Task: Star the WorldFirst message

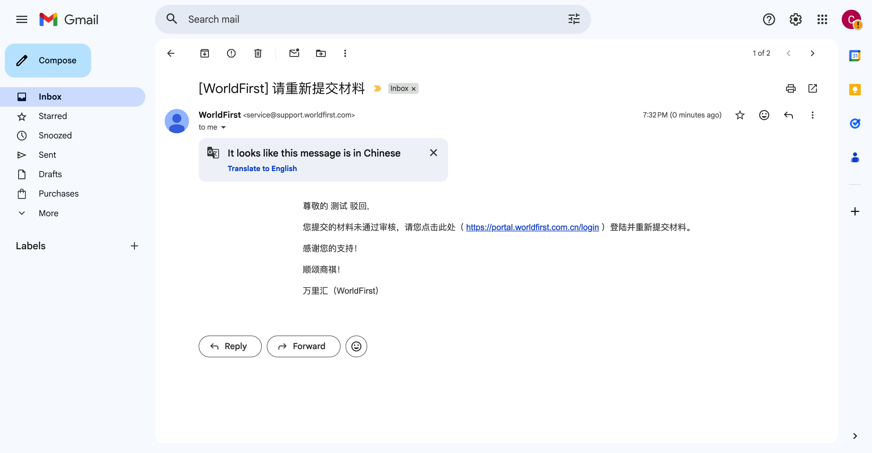Action: pyautogui.click(x=740, y=115)
